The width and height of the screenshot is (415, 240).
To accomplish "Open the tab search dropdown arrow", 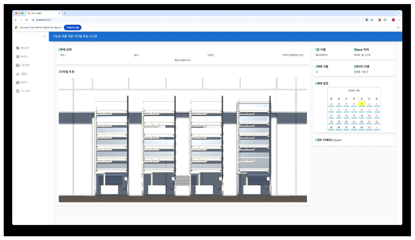I will point(399,13).
